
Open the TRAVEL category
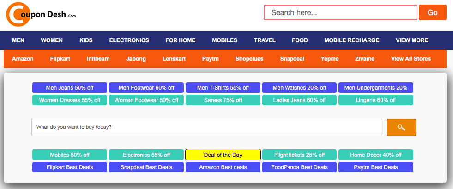[265, 40]
